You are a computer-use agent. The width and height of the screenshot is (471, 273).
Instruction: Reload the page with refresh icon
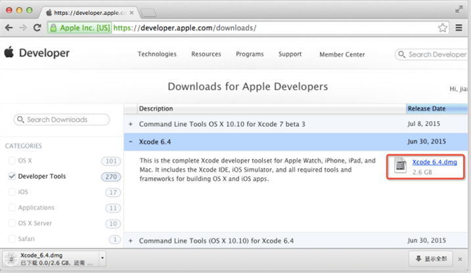coord(37,28)
